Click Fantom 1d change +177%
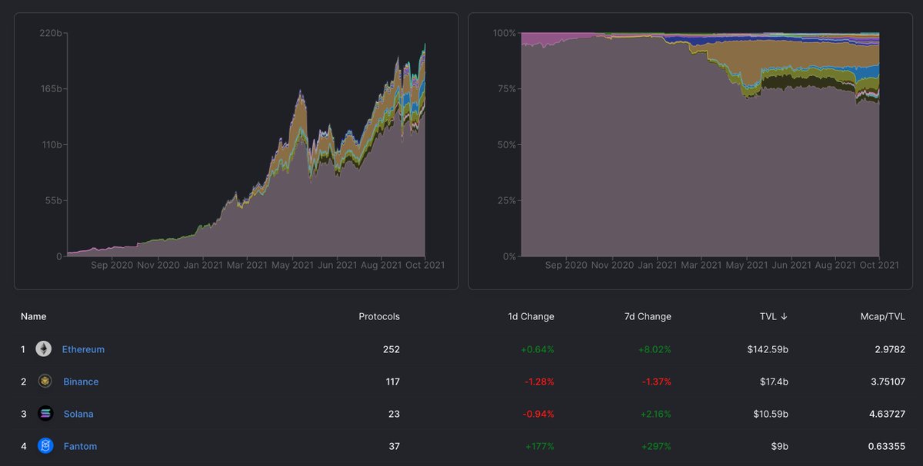The image size is (923, 466). point(540,446)
